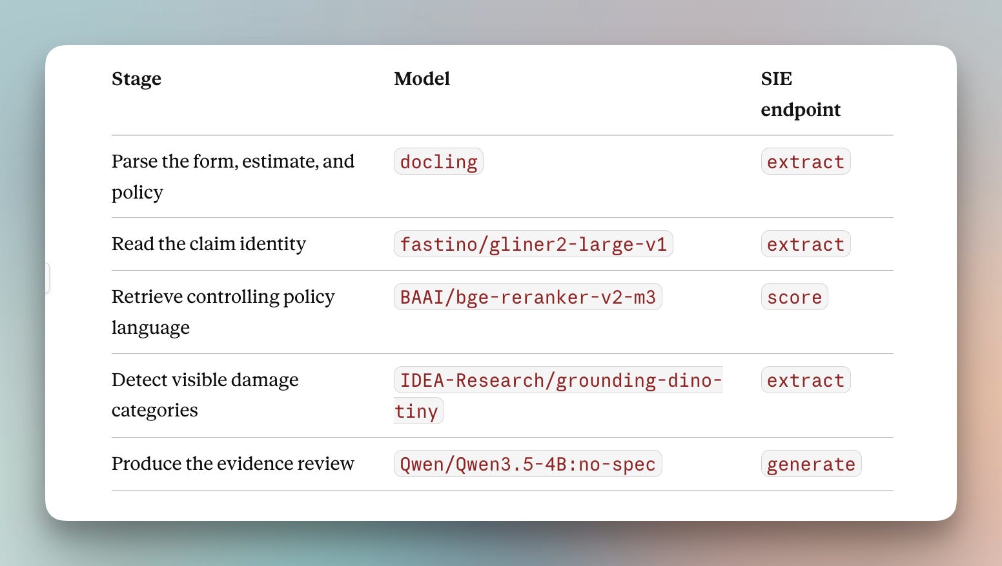Select the IDEA-Research/grounding-dino-tiny code tag
The width and height of the screenshot is (1002, 566).
point(558,395)
